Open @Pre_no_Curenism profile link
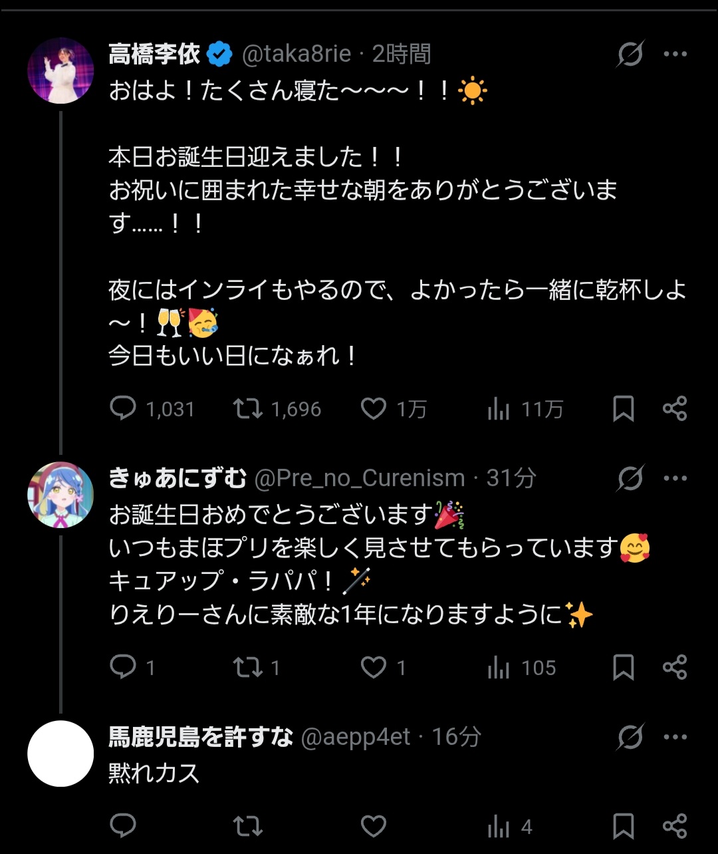This screenshot has width=718, height=854. (360, 478)
